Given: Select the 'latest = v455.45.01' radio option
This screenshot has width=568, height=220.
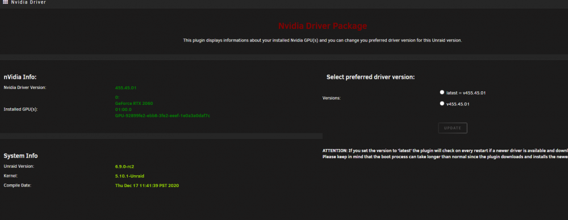Looking at the screenshot, I should coord(442,92).
